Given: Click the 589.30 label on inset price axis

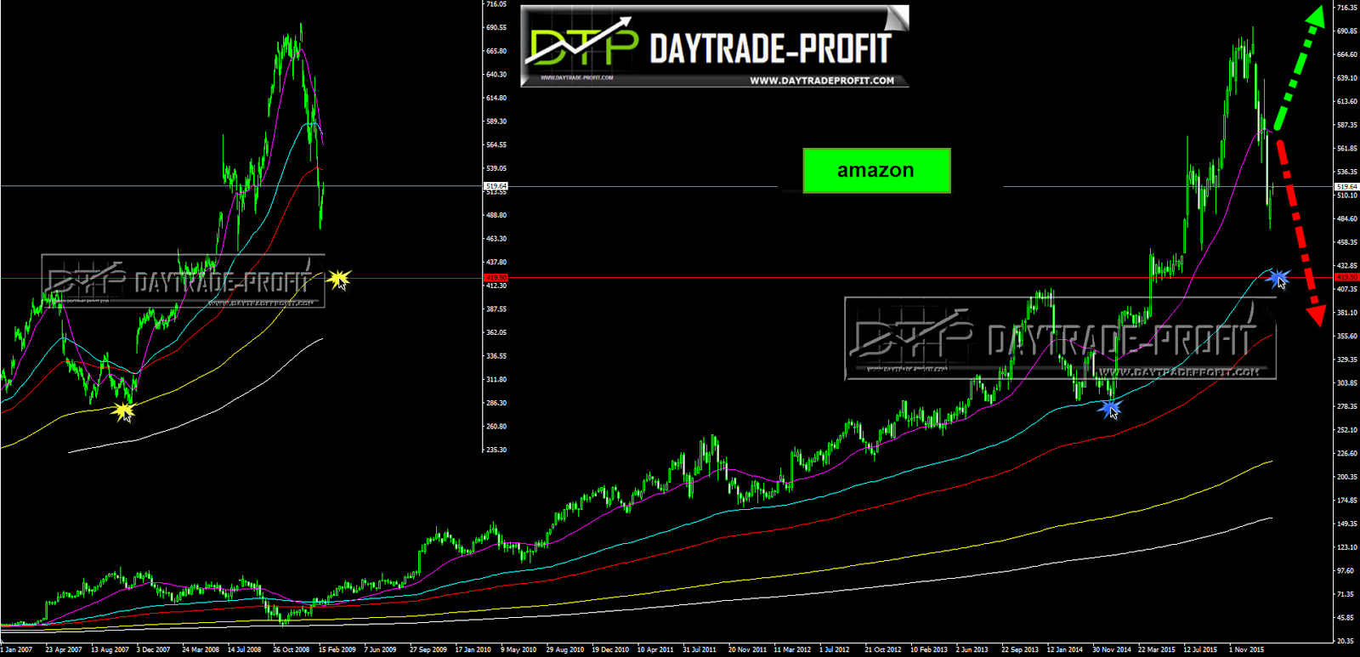Looking at the screenshot, I should click(x=496, y=122).
